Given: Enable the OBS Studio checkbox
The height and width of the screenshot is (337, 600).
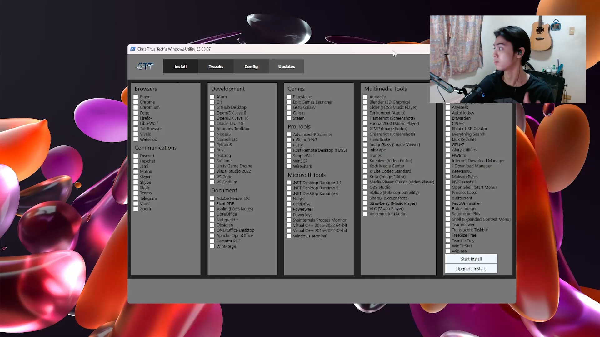Looking at the screenshot, I should (366, 187).
